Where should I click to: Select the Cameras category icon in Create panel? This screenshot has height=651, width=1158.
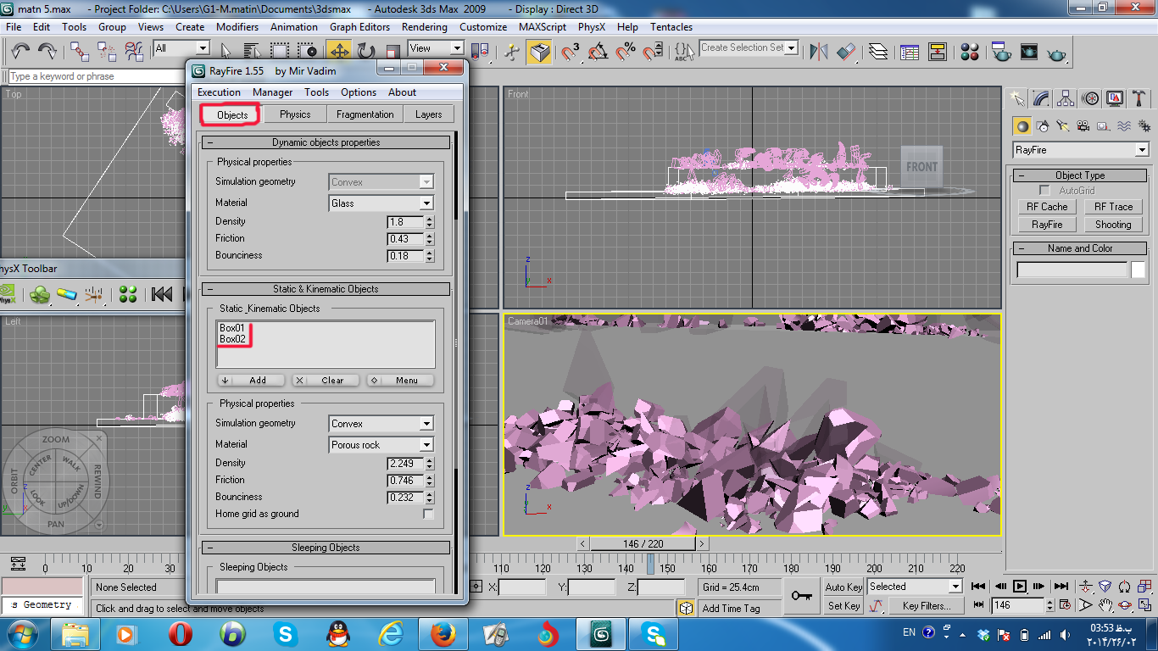pos(1083,126)
